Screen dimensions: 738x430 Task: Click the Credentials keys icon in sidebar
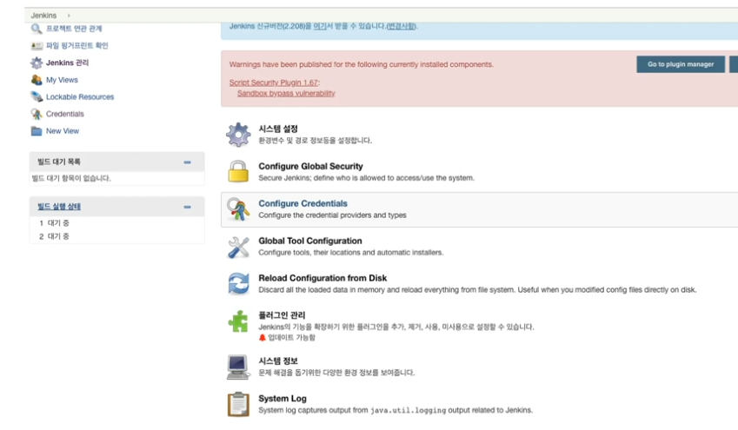37,114
